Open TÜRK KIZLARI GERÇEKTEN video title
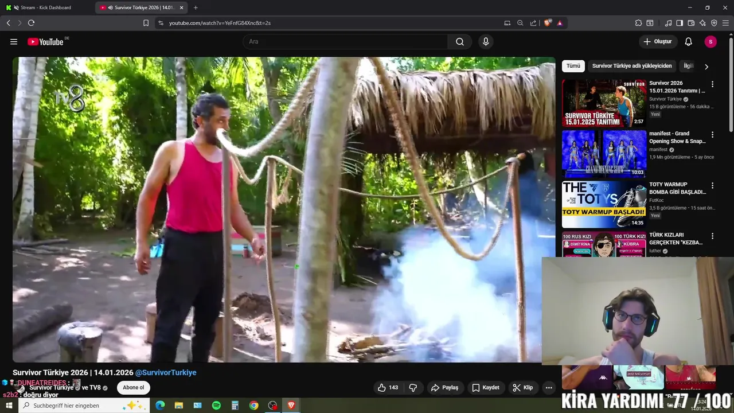This screenshot has width=734, height=413. click(676, 239)
